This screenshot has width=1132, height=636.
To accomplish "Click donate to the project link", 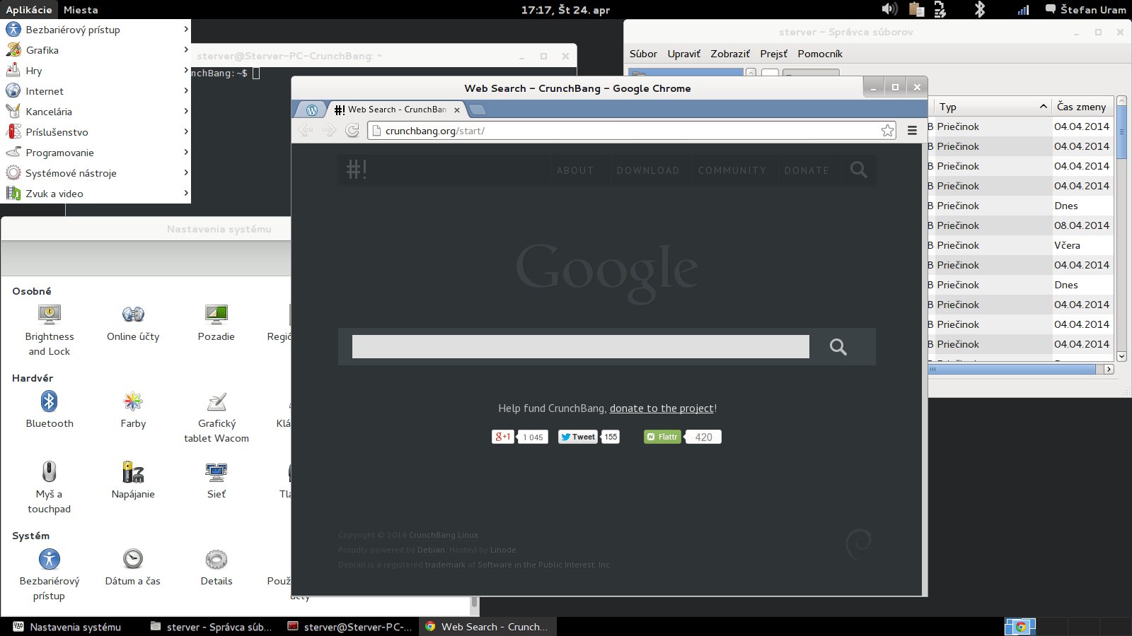I will (662, 408).
